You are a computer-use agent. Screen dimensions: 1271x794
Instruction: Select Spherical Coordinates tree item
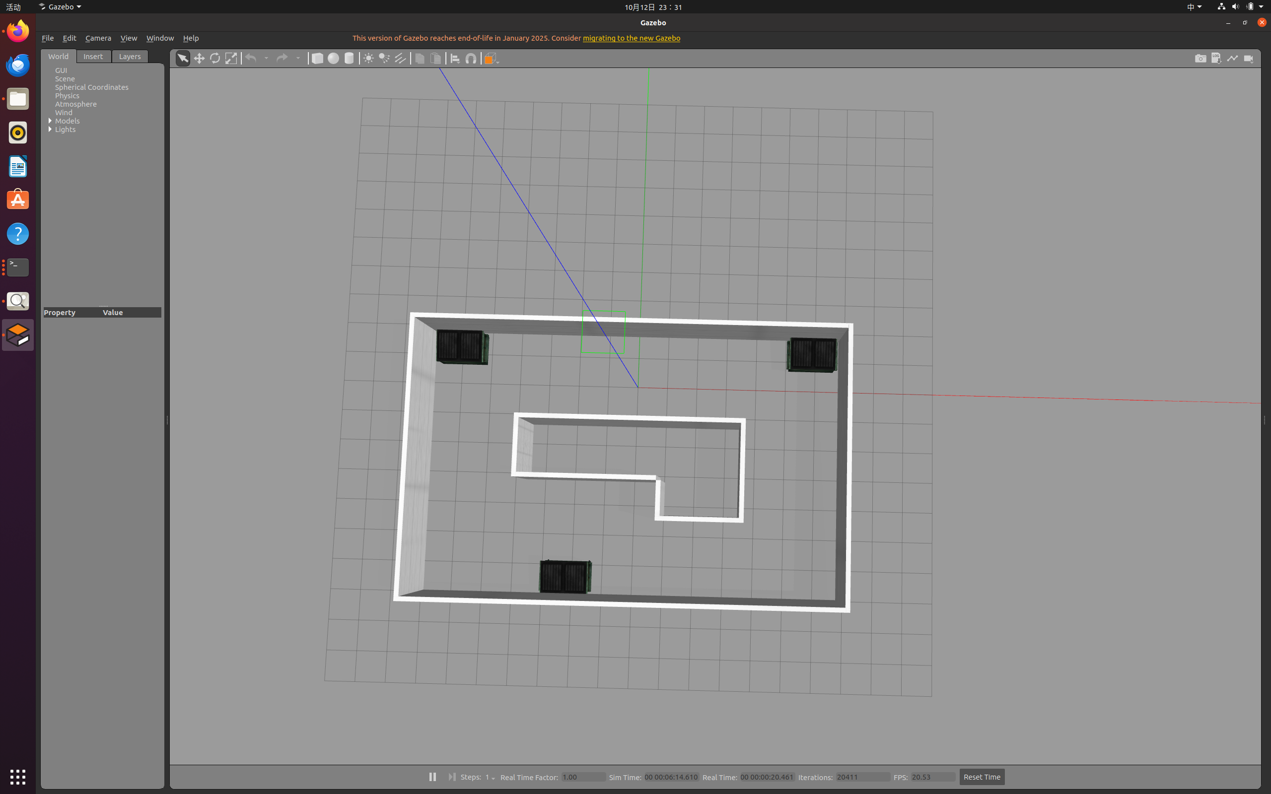[x=92, y=87]
